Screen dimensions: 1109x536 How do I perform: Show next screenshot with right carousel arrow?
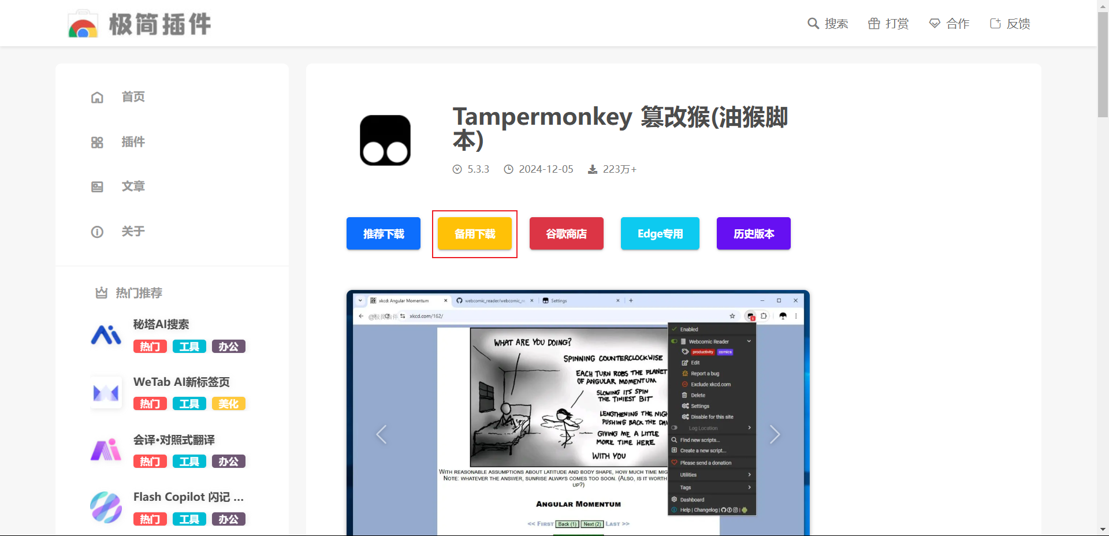pyautogui.click(x=775, y=434)
